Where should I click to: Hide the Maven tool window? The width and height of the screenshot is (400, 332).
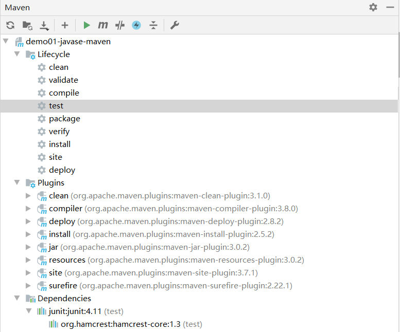click(390, 7)
